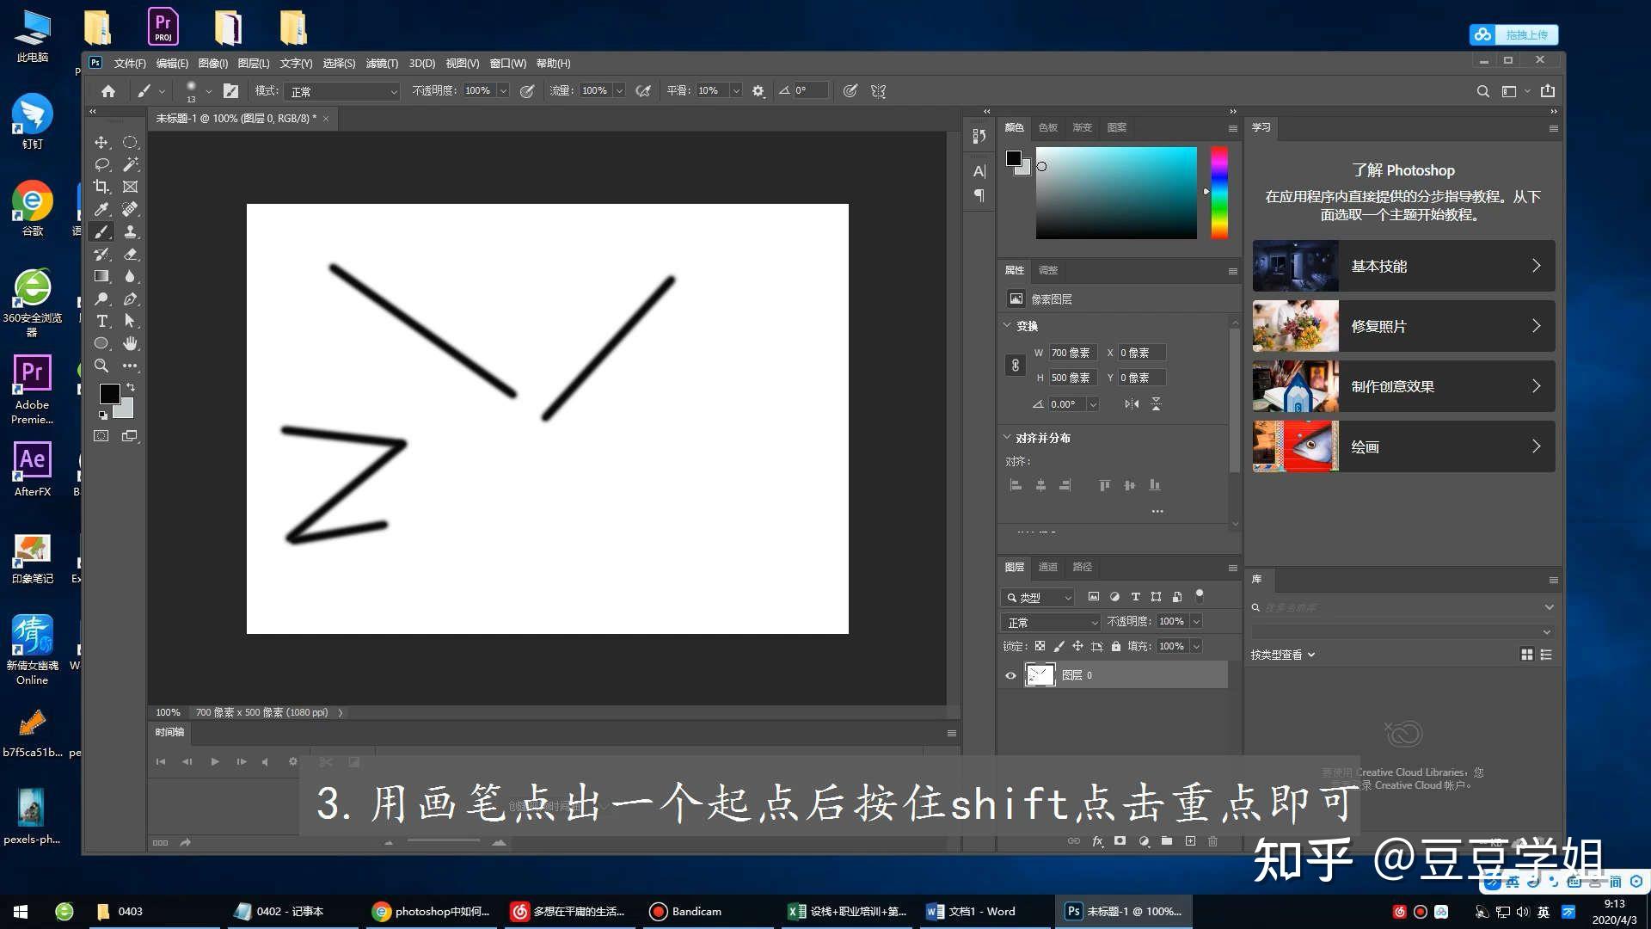Collapse the 变换 section
The height and width of the screenshot is (929, 1651).
tap(1007, 325)
